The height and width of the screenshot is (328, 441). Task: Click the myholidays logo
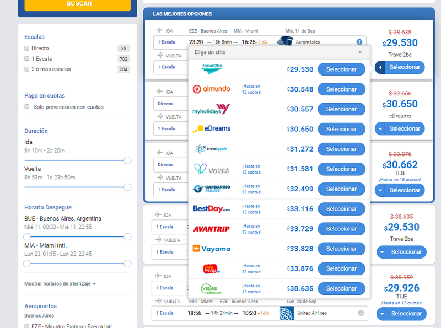(x=211, y=109)
